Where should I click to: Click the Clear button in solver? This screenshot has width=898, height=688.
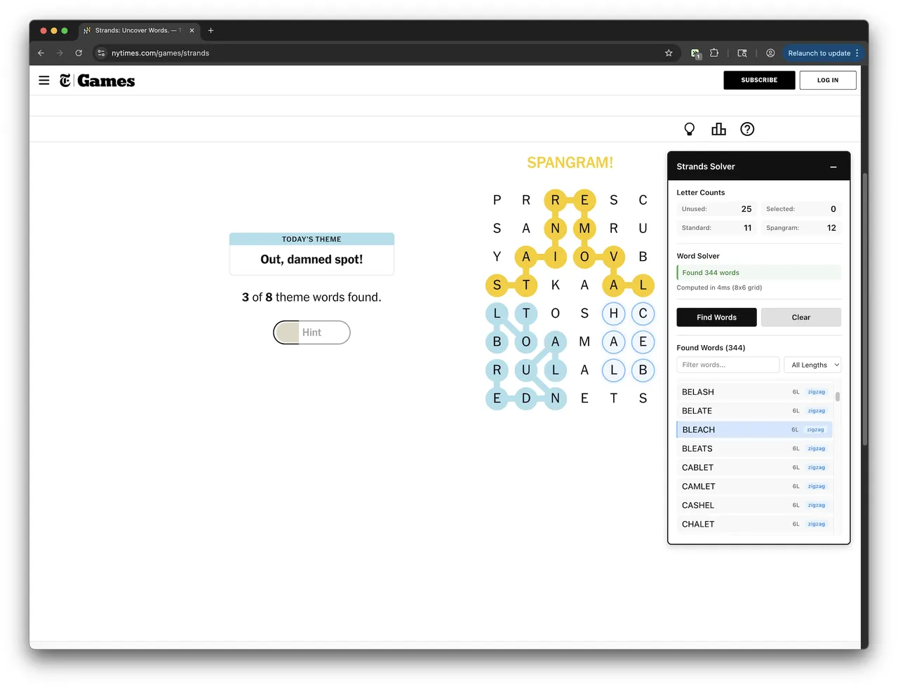coord(800,318)
